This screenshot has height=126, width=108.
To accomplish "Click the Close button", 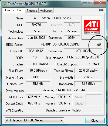I will [95, 120].
